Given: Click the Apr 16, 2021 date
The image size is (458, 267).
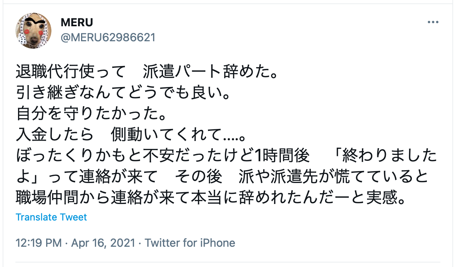Looking at the screenshot, I should point(102,243).
